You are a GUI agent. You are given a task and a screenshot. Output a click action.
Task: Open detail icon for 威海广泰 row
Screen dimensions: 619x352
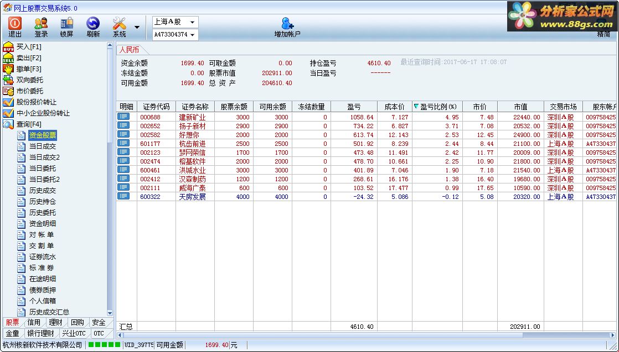(x=123, y=187)
